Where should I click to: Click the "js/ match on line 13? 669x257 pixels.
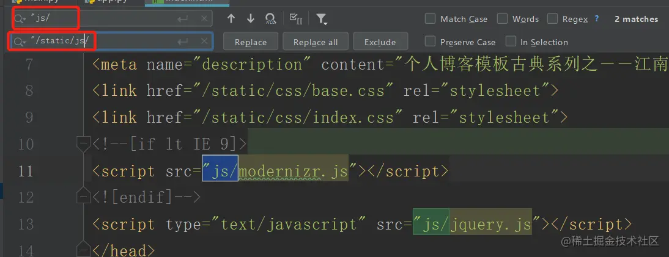431,222
